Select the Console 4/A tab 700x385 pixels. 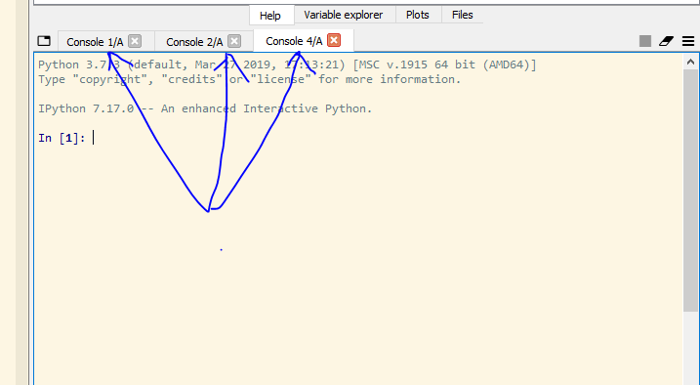pyautogui.click(x=294, y=41)
